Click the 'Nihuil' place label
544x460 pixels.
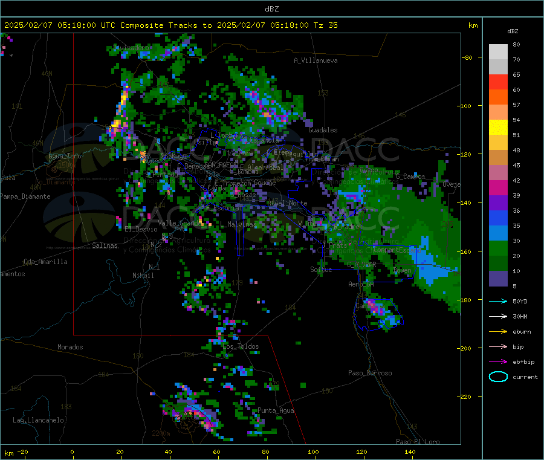(143, 276)
